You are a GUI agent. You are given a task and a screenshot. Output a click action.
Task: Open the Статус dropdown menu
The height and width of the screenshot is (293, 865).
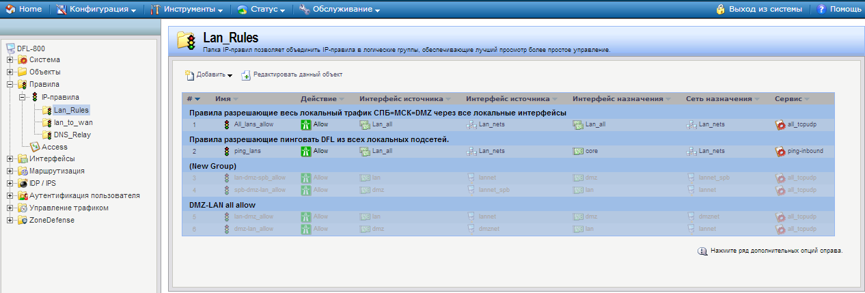[262, 10]
